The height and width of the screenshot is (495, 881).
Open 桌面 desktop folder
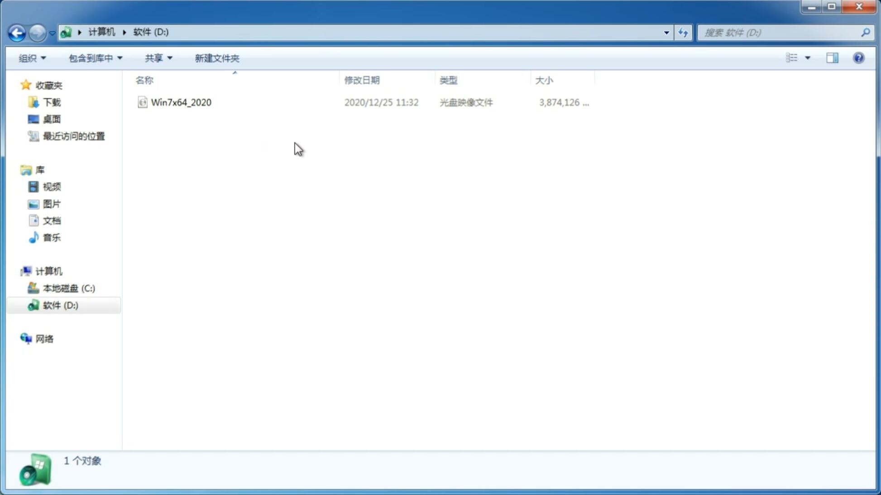(51, 119)
